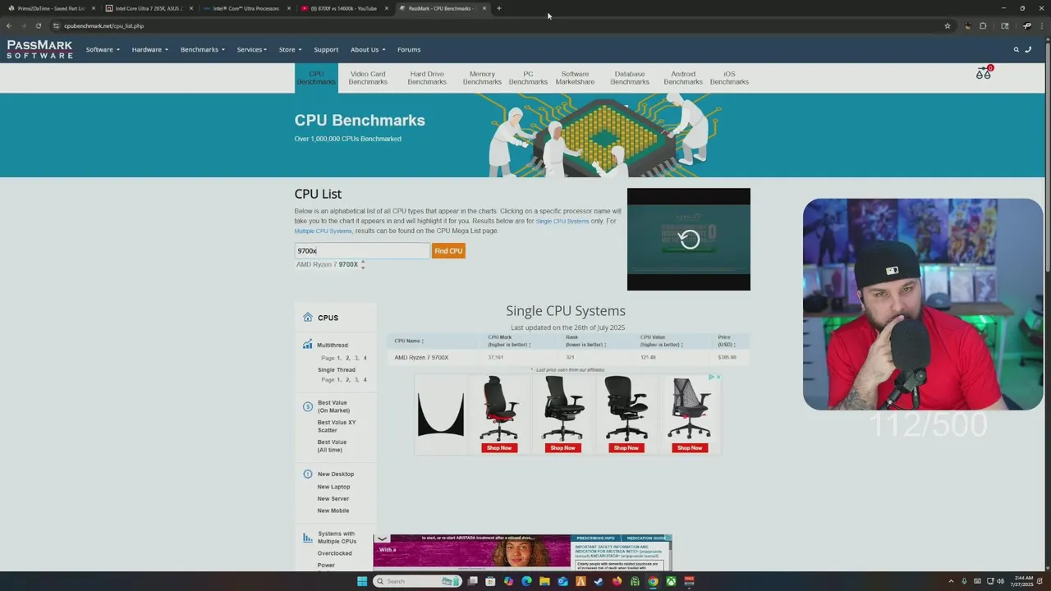
Task: Open the Hardware dropdown menu
Action: coord(149,49)
